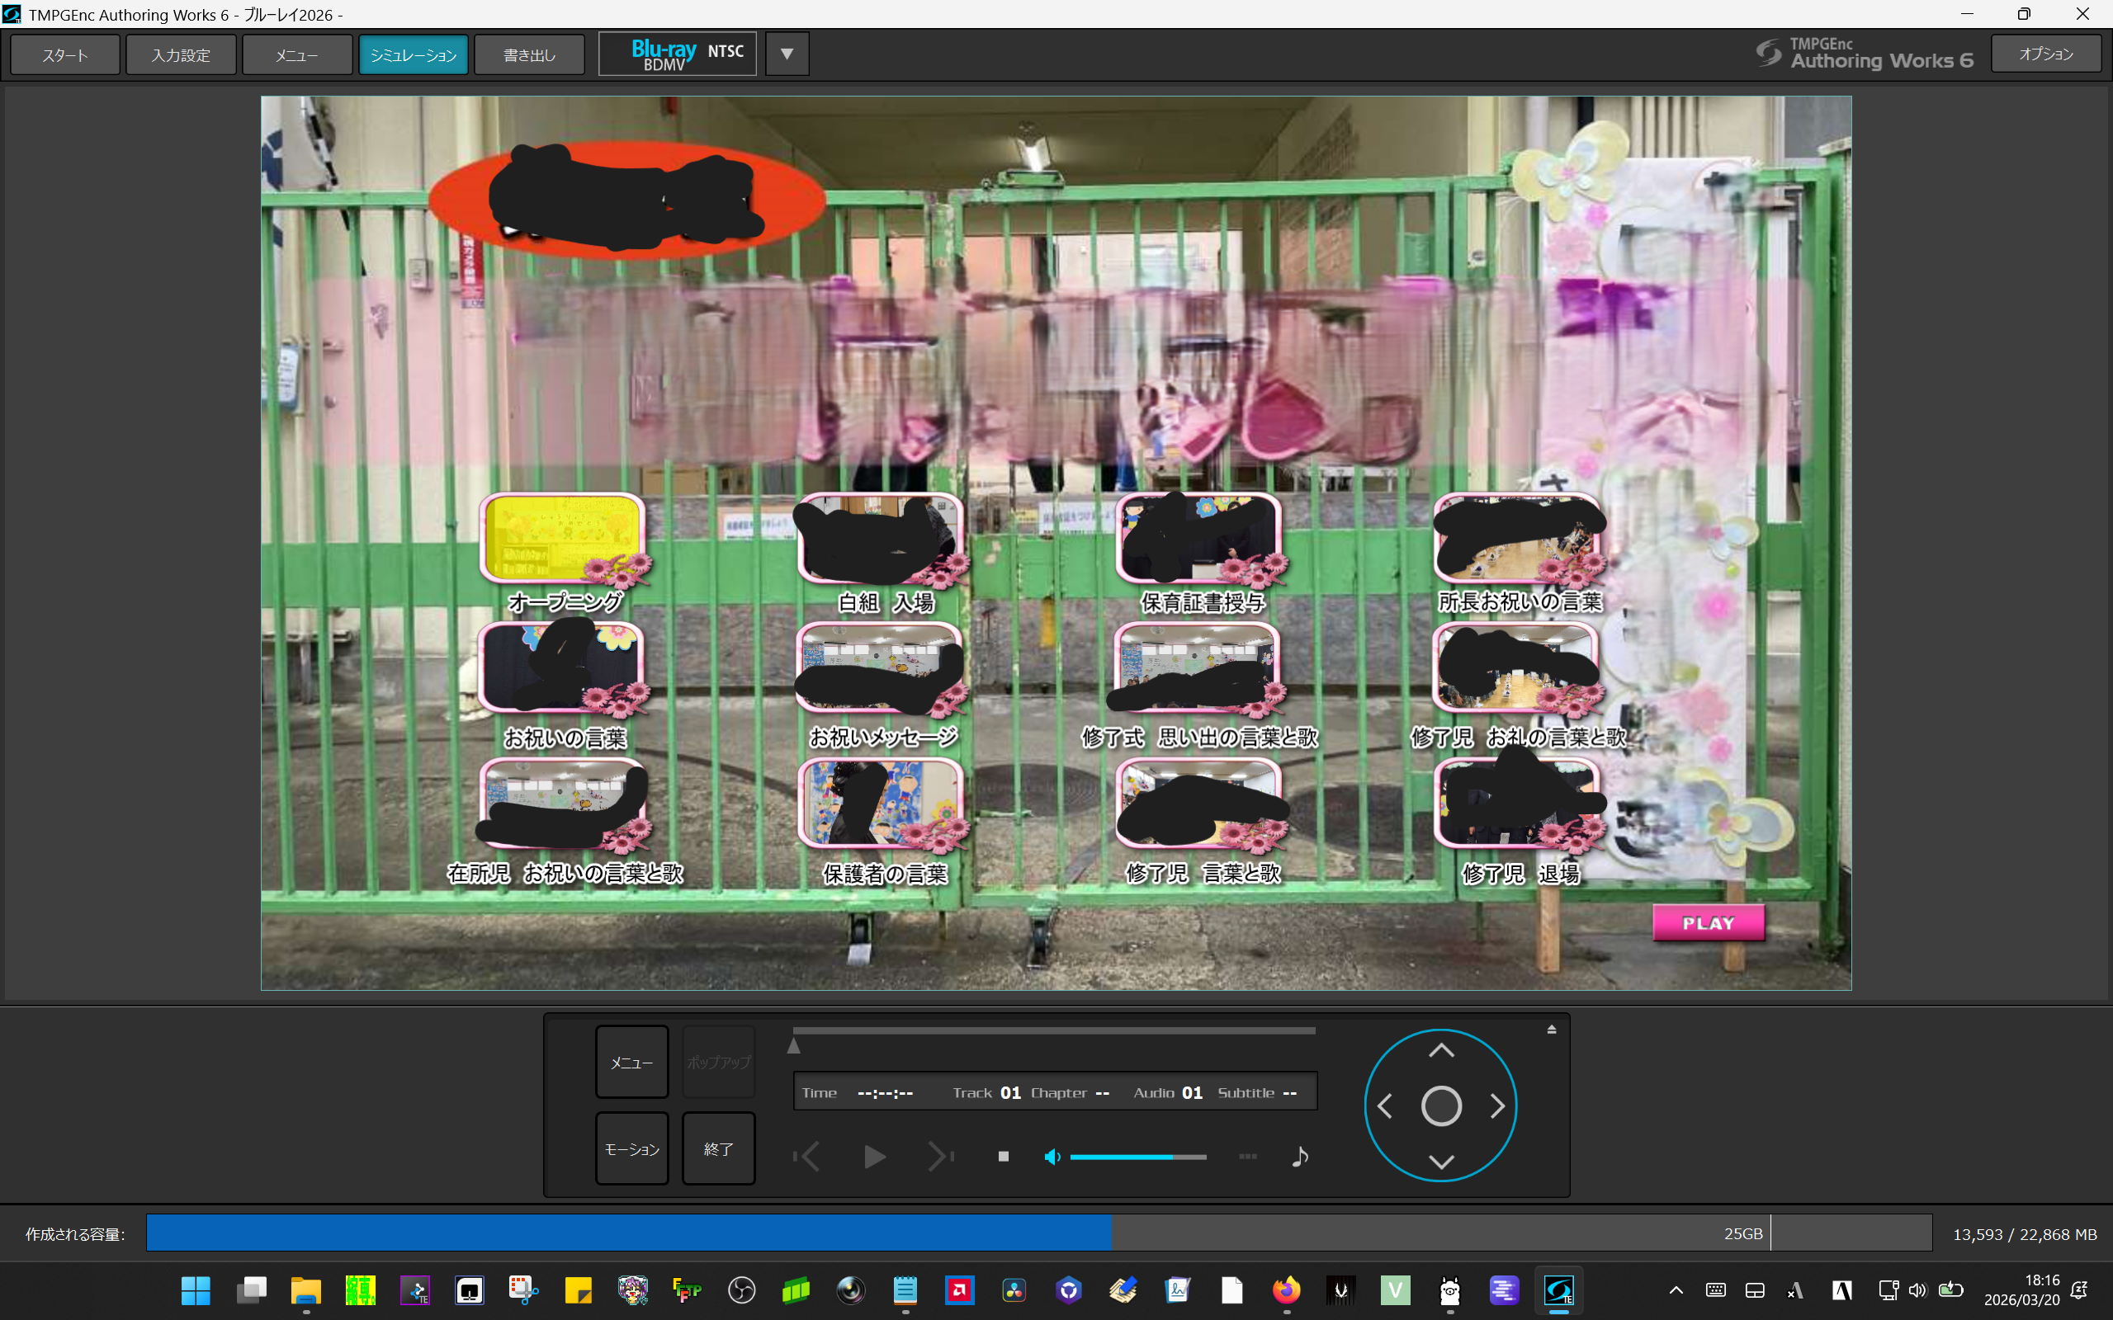Open the Blu-ray BDMV NTSC format selector
This screenshot has width=2113, height=1320.
coord(678,54)
